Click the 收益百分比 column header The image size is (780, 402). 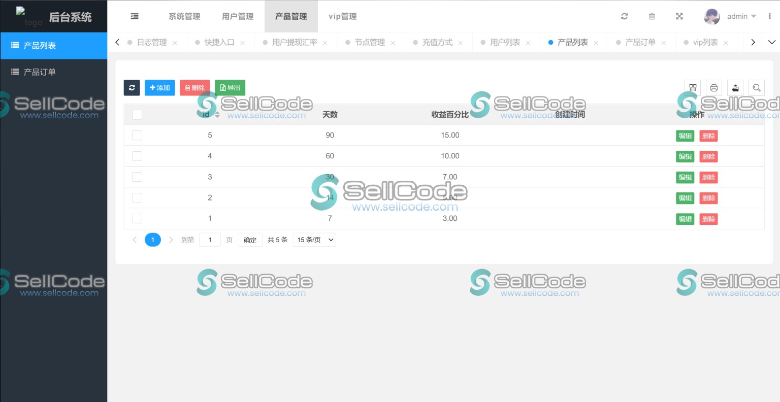pos(450,115)
